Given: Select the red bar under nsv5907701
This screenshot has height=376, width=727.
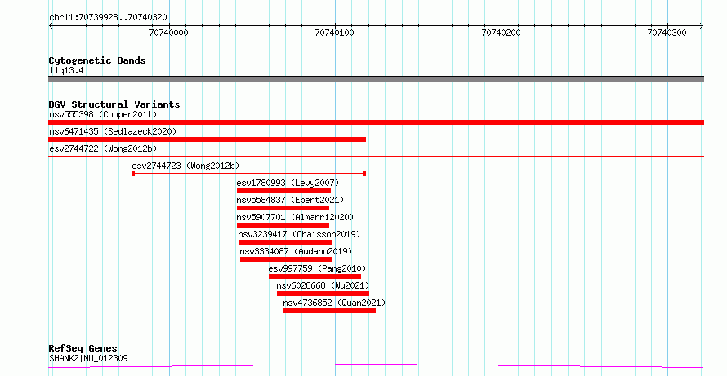Looking at the screenshot, I should coord(283,225).
